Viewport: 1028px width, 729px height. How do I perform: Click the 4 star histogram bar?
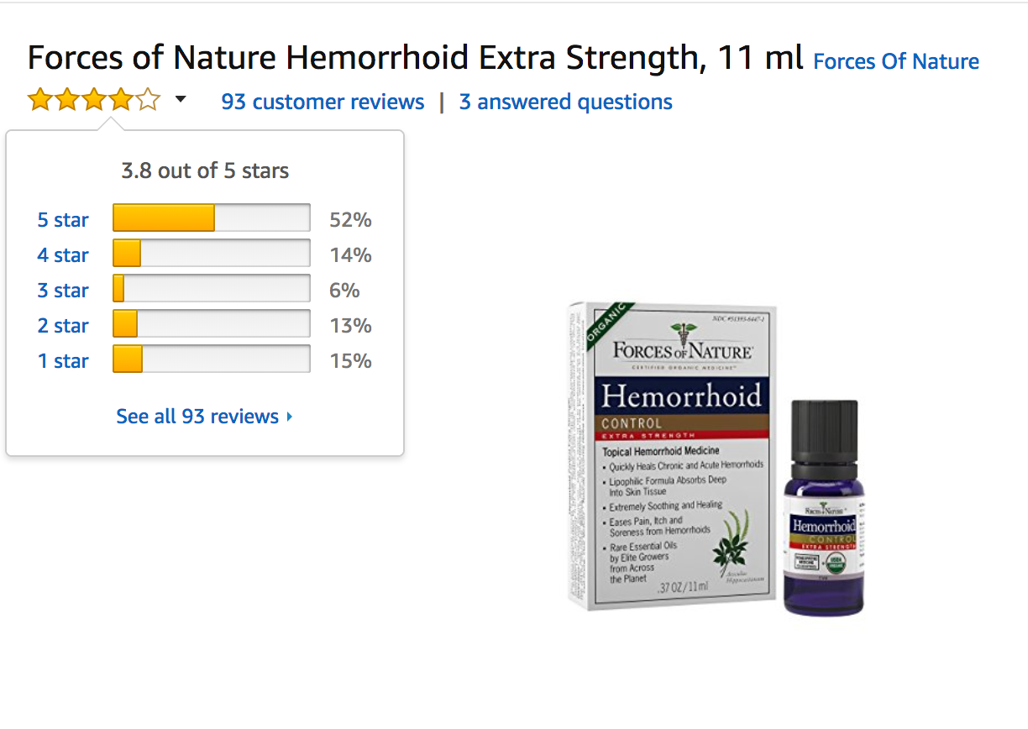(x=212, y=254)
